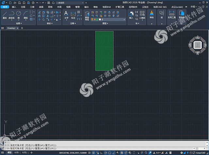This screenshot has height=155, width=209.
Task: Click the Table icon in Annotation panel
Action: point(79,12)
